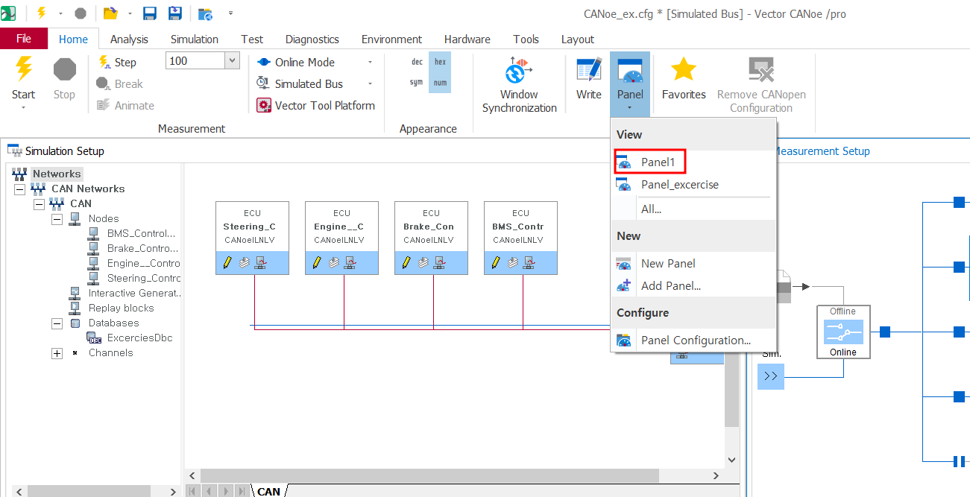Click the Stop measurement octagon icon

65,69
